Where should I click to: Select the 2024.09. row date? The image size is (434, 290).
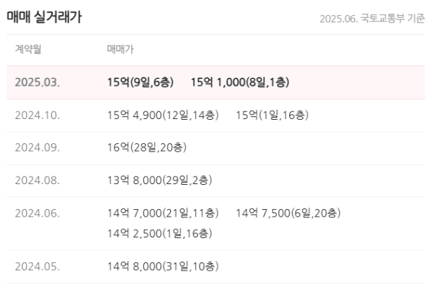tap(37, 147)
